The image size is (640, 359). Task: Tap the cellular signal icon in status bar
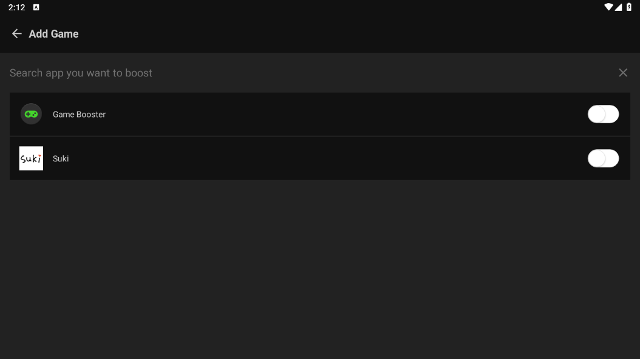click(619, 7)
